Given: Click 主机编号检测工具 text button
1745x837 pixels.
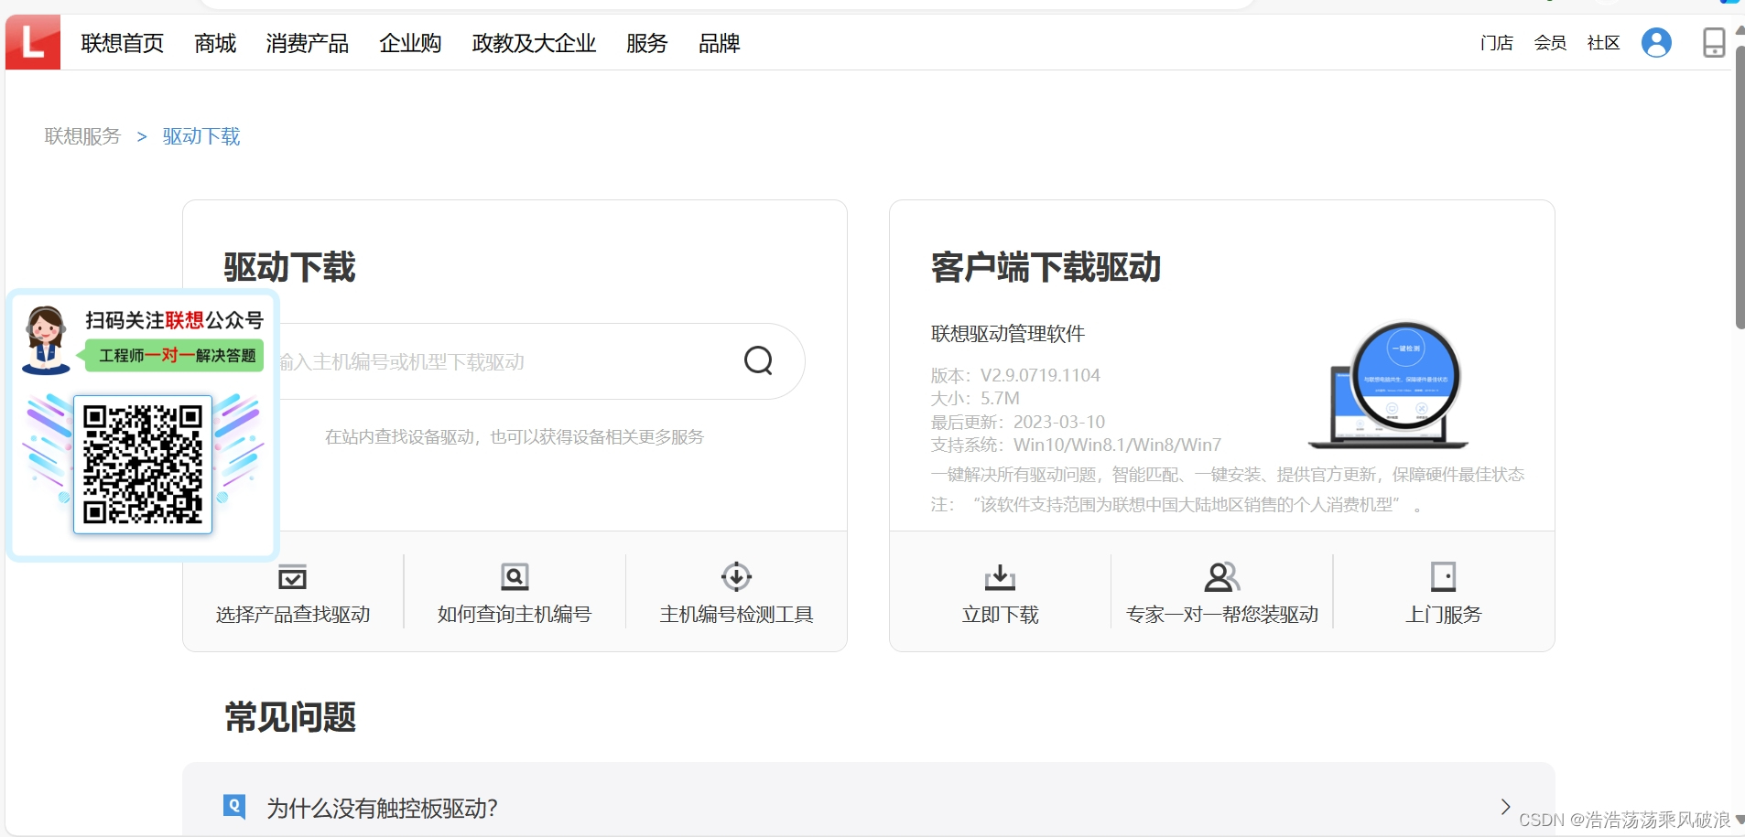Looking at the screenshot, I should [736, 615].
